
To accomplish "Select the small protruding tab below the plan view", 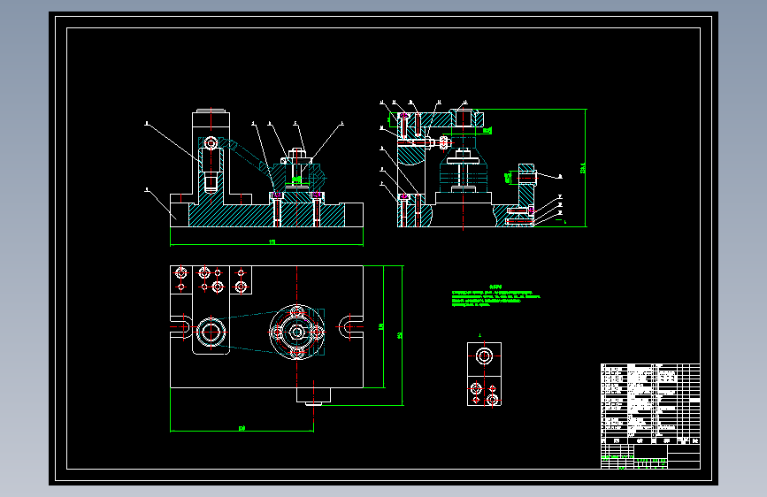I will click(x=313, y=396).
